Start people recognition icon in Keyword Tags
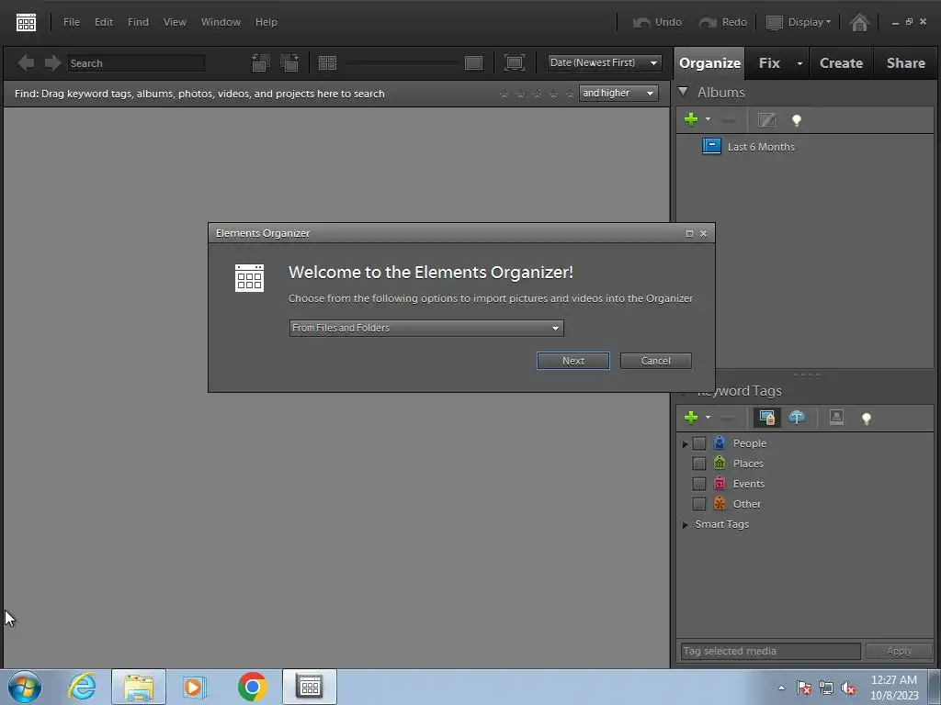This screenshot has height=705, width=941. 836,418
